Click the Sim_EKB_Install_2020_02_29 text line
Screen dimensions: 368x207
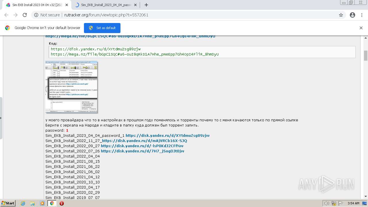coord(72,192)
